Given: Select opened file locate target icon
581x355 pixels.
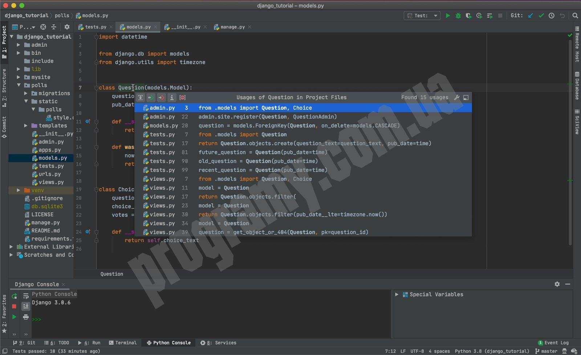Looking at the screenshot, I should pos(43,27).
